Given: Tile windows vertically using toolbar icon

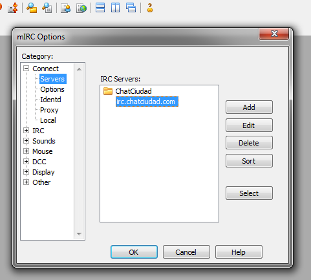Looking at the screenshot, I should coord(116,8).
